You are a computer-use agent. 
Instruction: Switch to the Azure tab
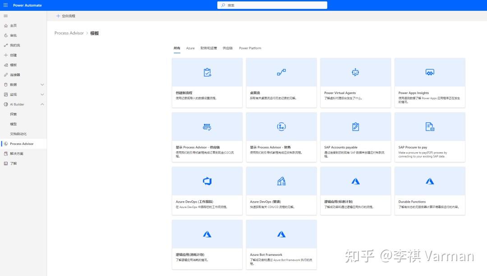tap(190, 48)
